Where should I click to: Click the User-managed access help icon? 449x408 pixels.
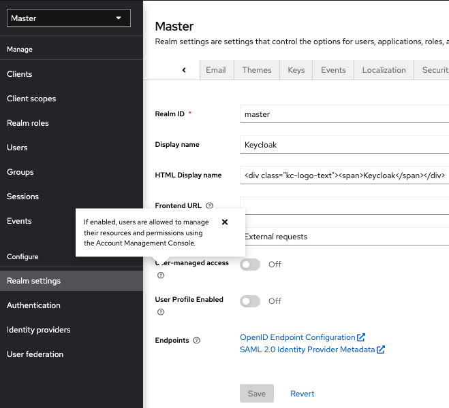pos(161,275)
